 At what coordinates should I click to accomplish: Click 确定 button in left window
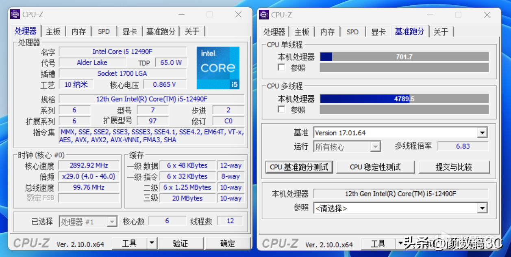point(228,243)
